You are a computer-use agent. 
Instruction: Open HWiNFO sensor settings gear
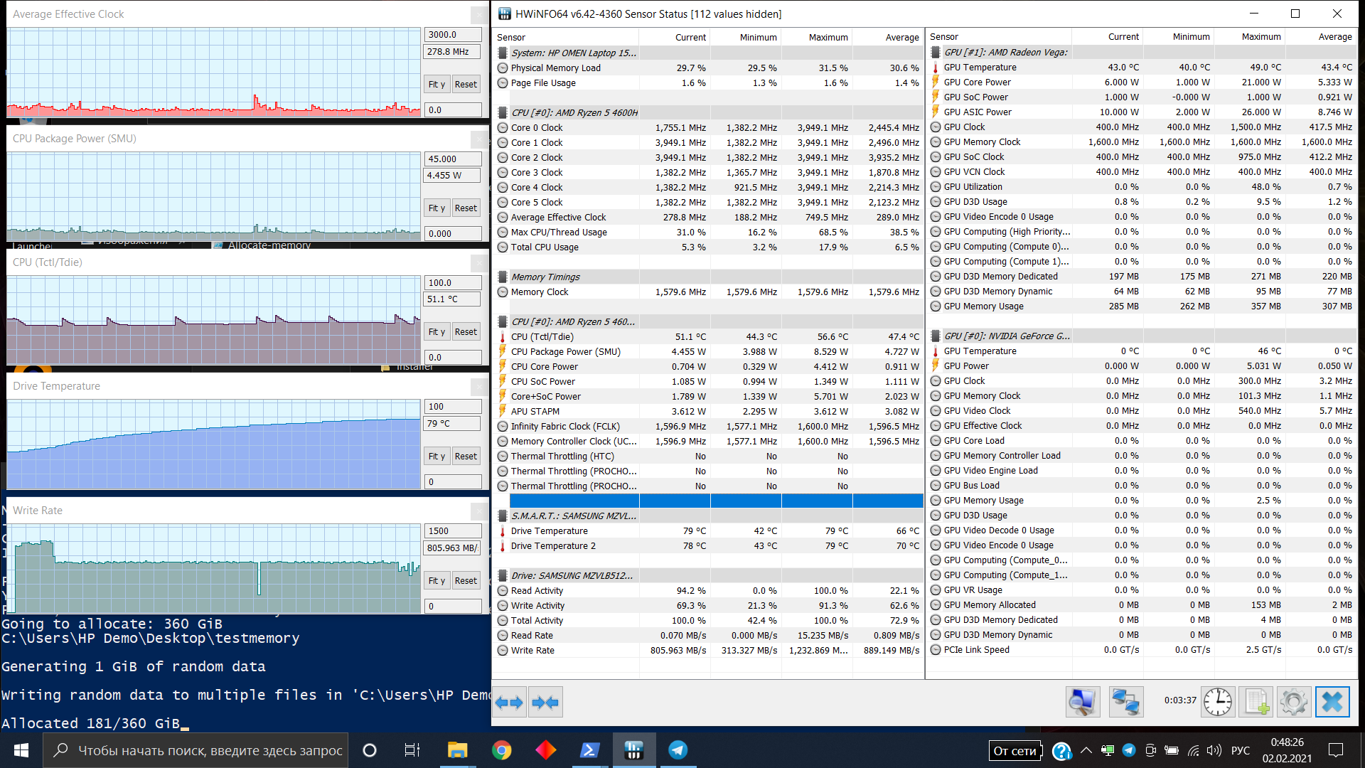click(x=1294, y=703)
